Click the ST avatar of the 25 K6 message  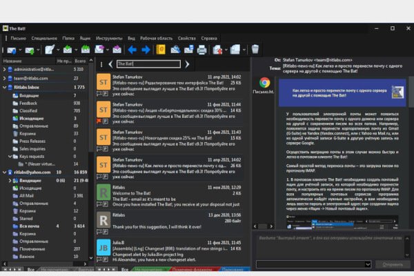pyautogui.click(x=103, y=83)
